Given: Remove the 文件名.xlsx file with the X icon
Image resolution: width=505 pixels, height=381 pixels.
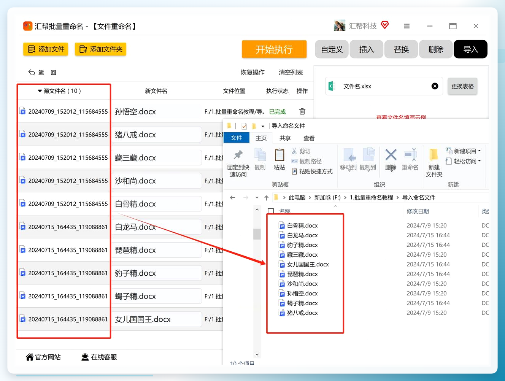Looking at the screenshot, I should (x=435, y=86).
